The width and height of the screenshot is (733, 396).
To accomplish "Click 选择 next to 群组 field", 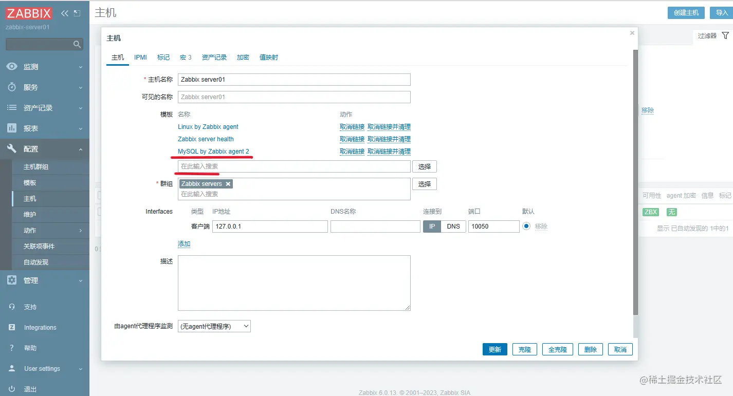I will 425,184.
